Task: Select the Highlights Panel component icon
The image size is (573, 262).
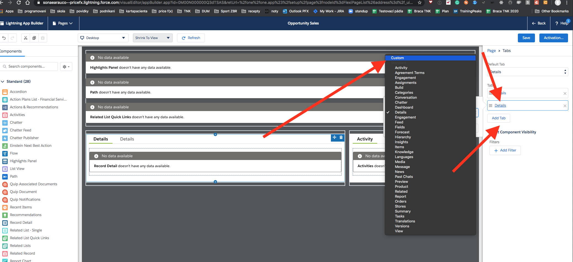Action: click(x=5, y=161)
